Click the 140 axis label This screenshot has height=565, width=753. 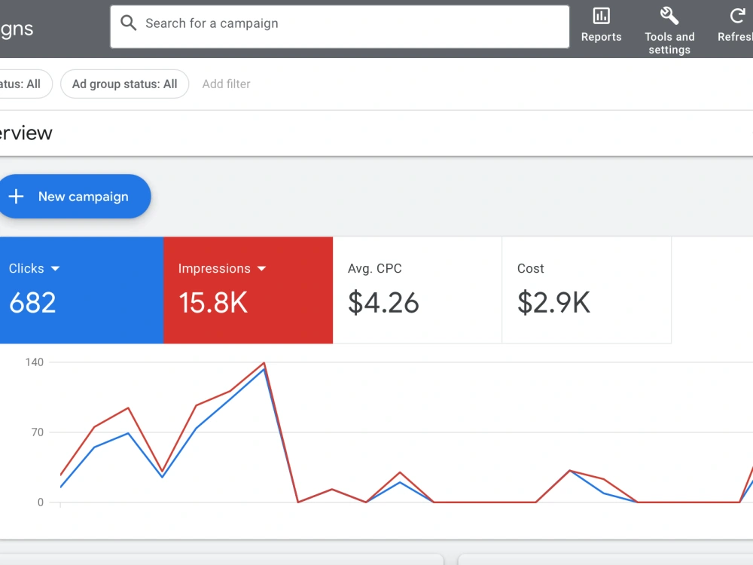[34, 362]
